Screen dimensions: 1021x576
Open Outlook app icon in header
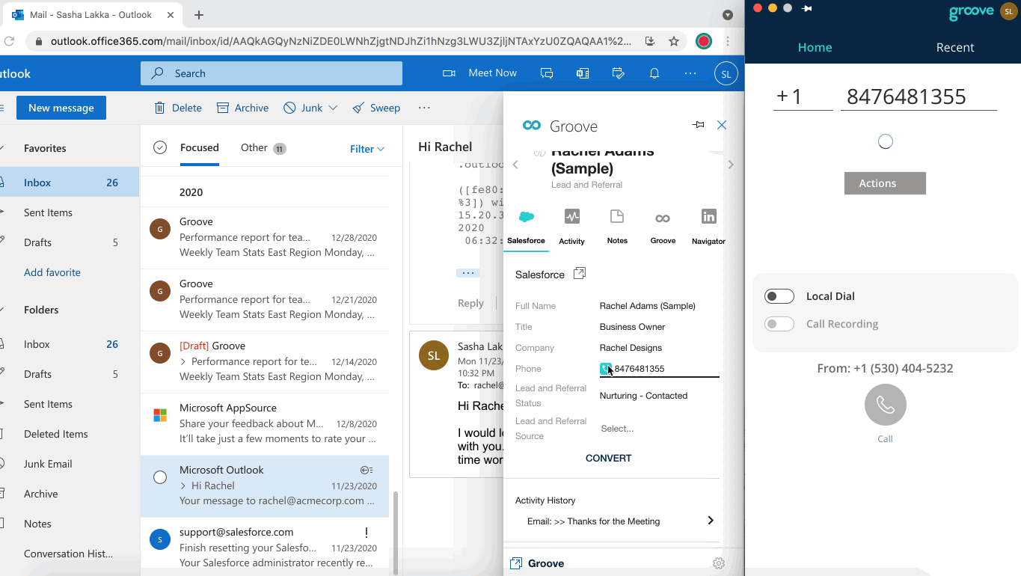tap(583, 73)
